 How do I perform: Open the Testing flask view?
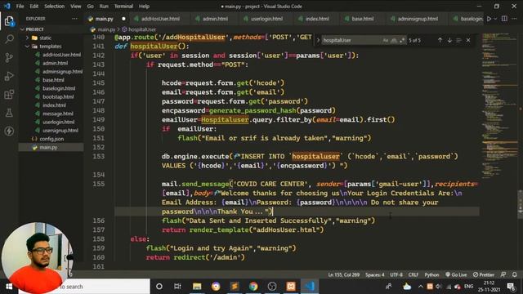coord(9,113)
